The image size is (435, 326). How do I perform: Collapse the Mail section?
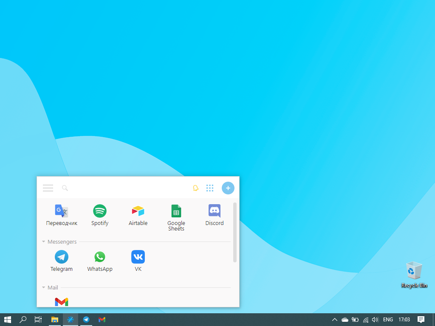point(43,287)
